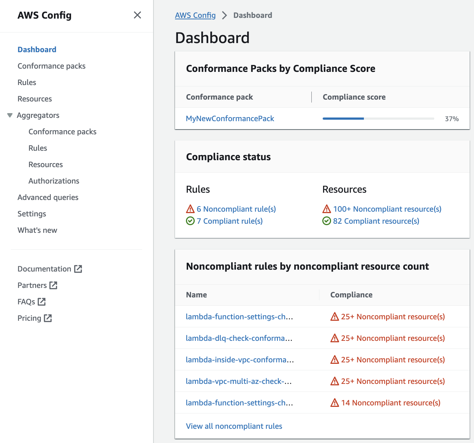Open the lambda-inside-vpc-conformance rule link
Image resolution: width=474 pixels, height=443 pixels.
coord(240,359)
